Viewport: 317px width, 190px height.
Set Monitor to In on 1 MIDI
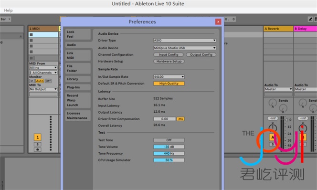click(32, 81)
